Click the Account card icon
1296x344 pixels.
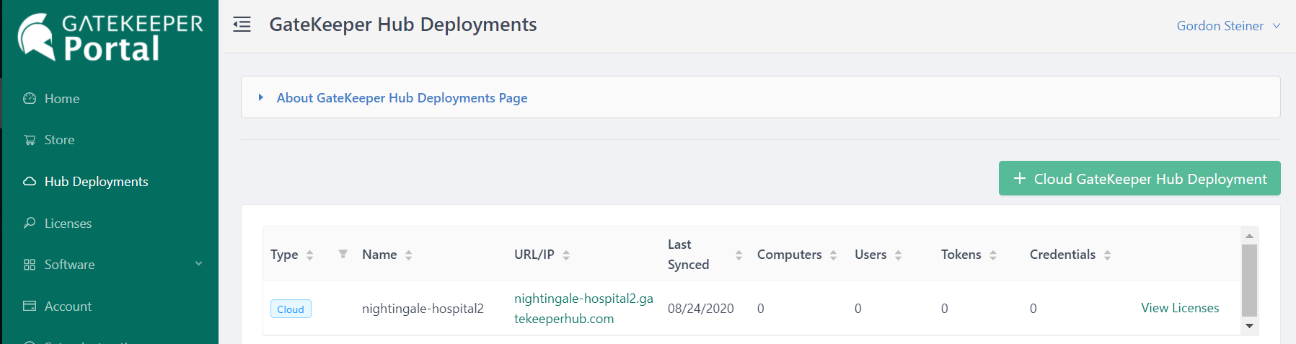(x=30, y=306)
